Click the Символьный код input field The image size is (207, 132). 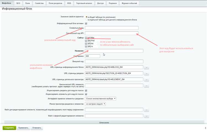[x=112, y=28]
